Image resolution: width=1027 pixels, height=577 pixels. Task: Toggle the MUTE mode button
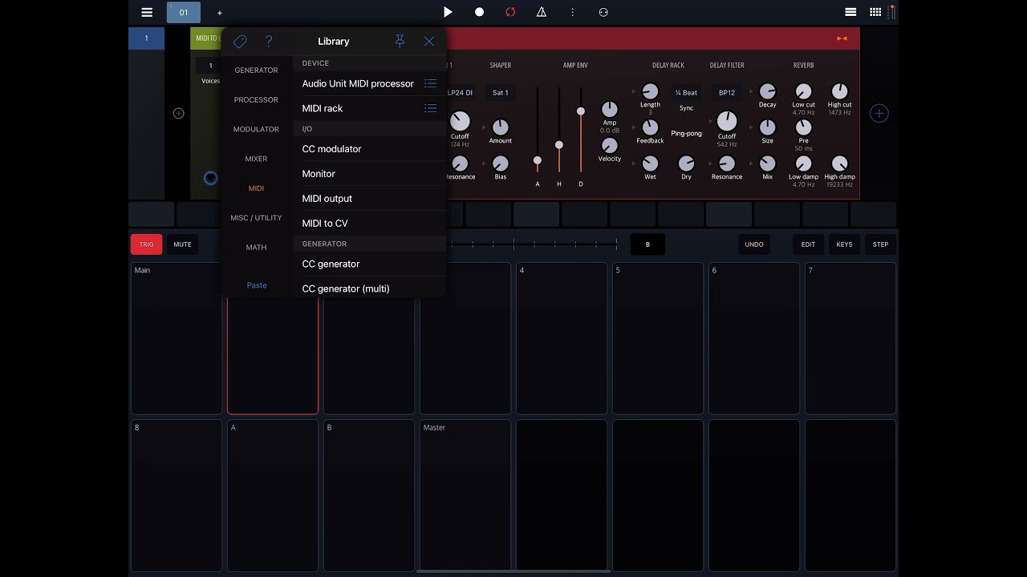182,244
